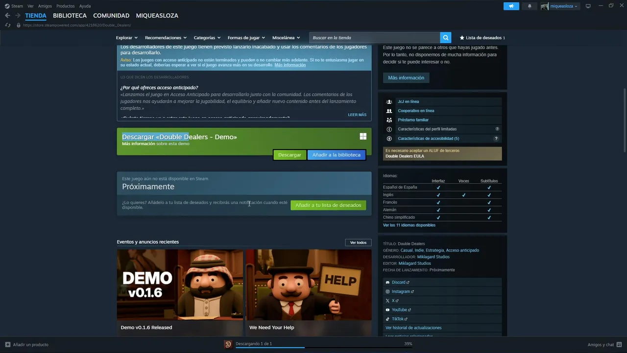This screenshot has height=353, width=627.
Task: Click the green Descargar button
Action: (289, 155)
